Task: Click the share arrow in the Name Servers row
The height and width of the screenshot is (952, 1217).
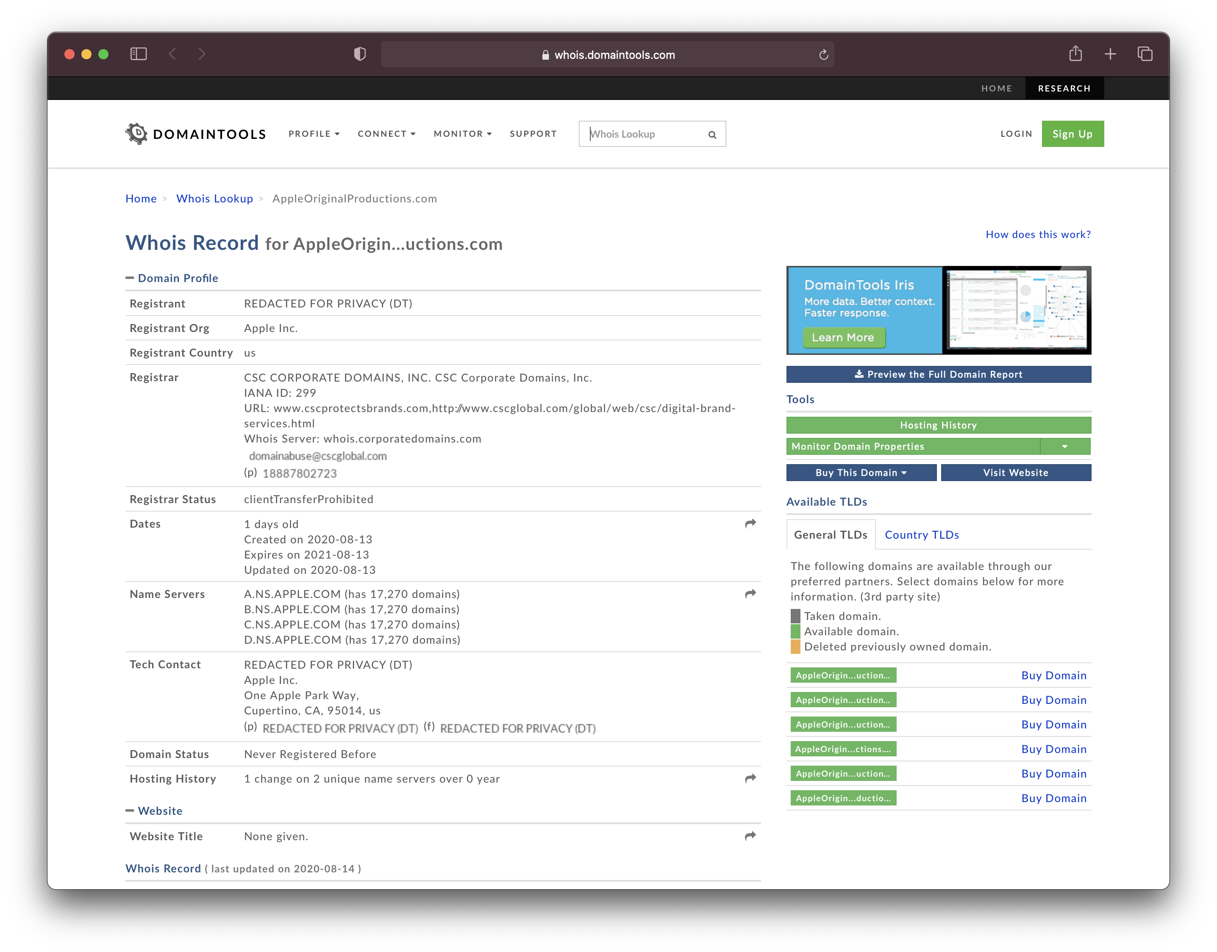Action: coord(751,594)
